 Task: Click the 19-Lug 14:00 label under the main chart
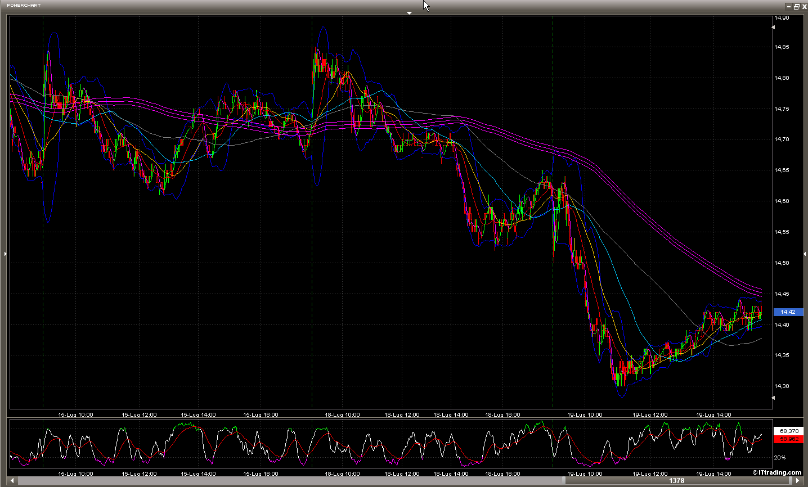click(713, 415)
